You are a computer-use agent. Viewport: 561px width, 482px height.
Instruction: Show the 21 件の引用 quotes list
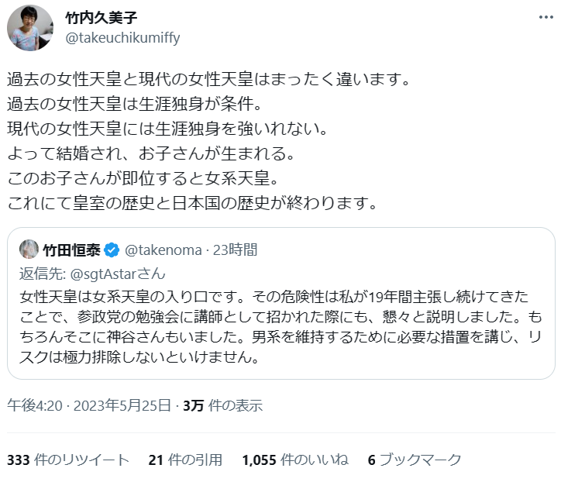pos(185,460)
